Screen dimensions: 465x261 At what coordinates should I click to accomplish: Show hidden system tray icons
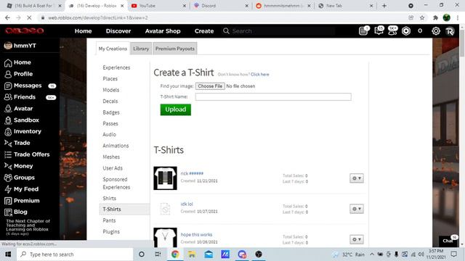click(x=372, y=254)
